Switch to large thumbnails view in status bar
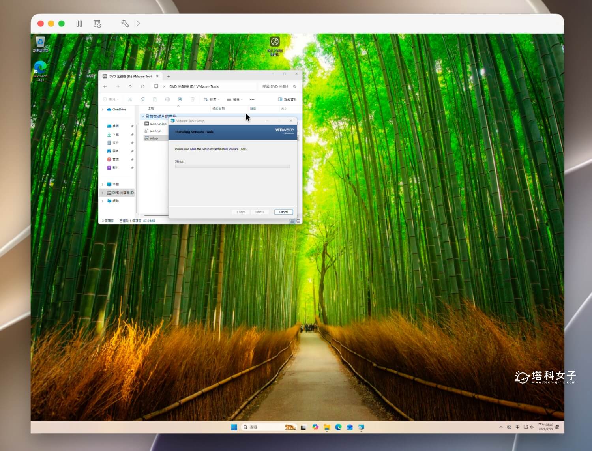The image size is (592, 451). click(x=298, y=221)
